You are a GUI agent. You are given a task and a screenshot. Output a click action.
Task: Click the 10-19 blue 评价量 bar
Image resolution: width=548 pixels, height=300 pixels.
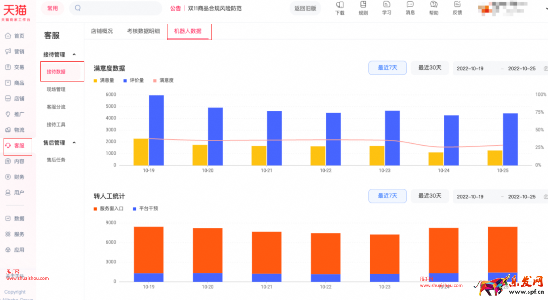(156, 130)
